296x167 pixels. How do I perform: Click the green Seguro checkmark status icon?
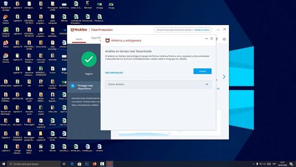pos(89,59)
